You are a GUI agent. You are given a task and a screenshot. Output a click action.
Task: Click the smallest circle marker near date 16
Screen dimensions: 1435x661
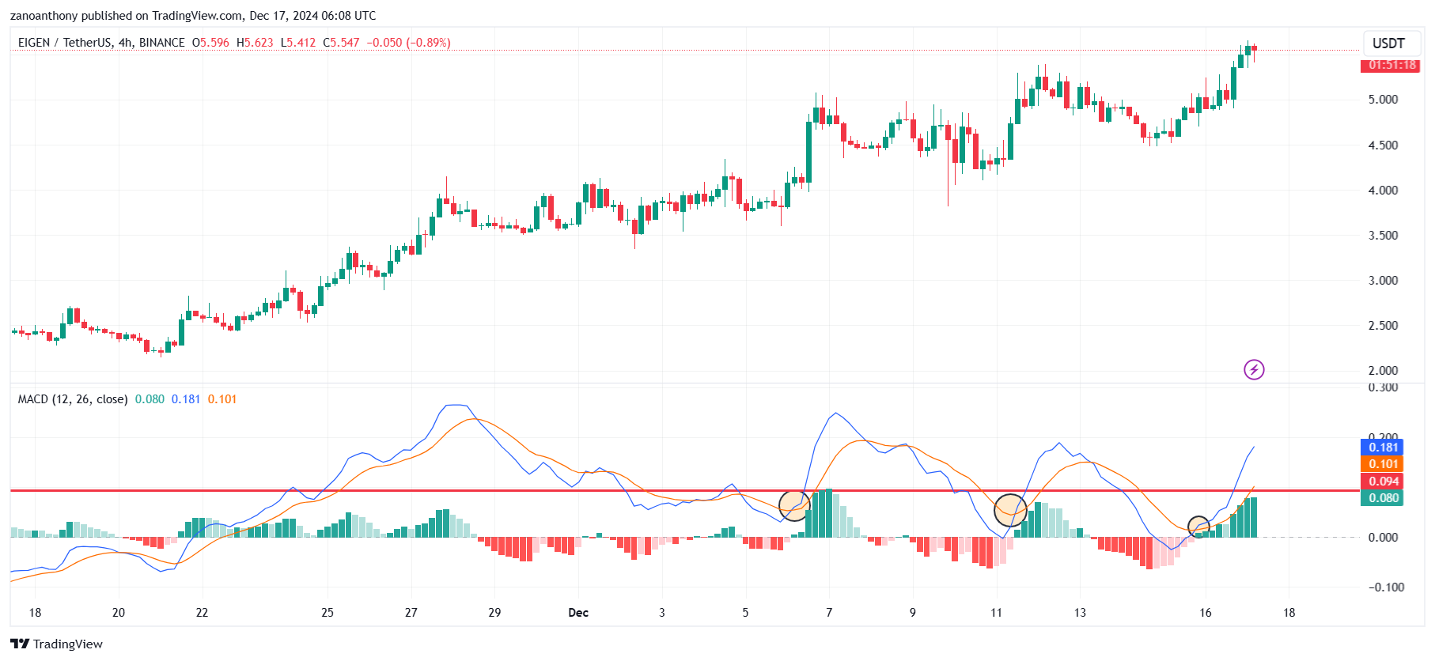click(x=1198, y=527)
